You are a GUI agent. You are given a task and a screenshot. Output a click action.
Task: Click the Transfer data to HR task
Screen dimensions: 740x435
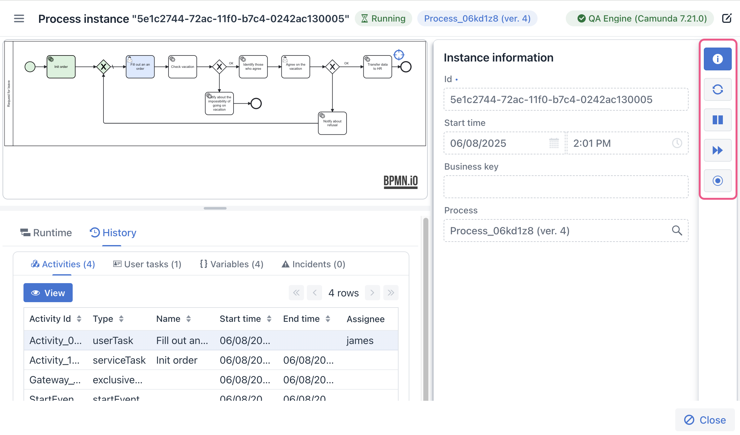click(377, 67)
